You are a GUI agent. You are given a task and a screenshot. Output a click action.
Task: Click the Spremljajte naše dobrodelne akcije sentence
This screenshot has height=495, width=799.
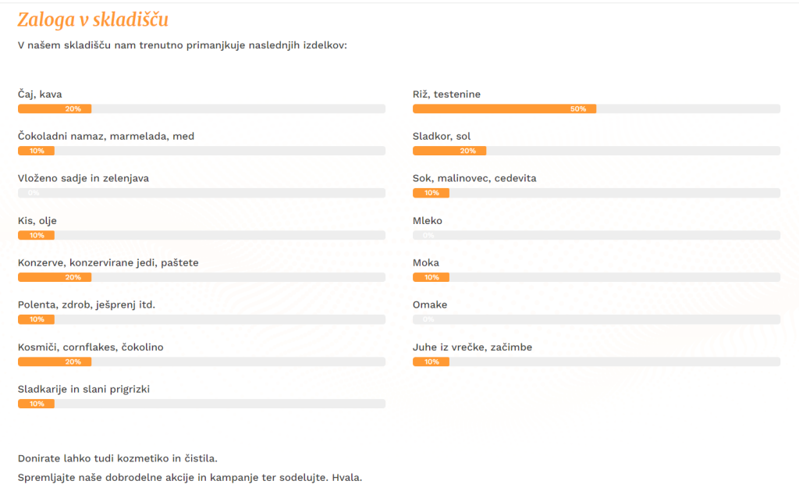[190, 478]
